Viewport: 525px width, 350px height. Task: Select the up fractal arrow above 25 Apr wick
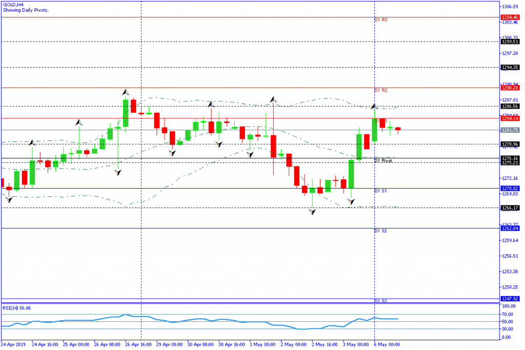(79, 122)
